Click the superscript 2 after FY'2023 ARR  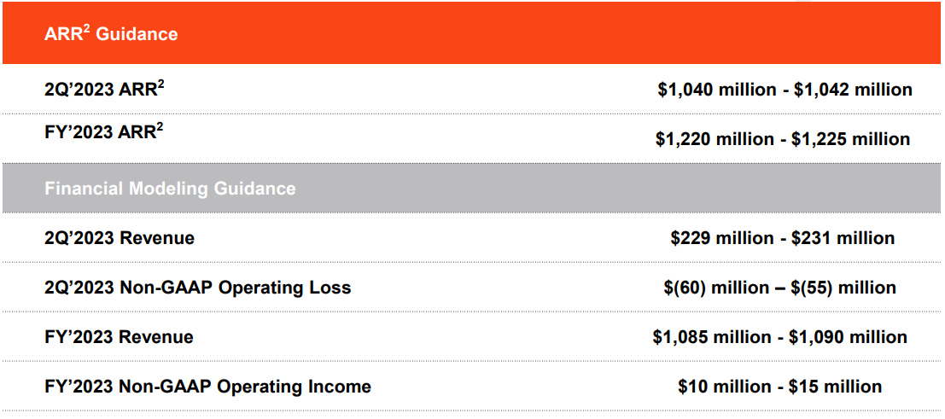[159, 126]
